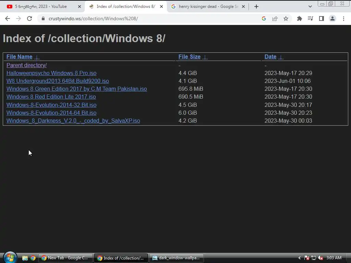
Task: Select Index of /collection taskbar button
Action: click(x=121, y=258)
